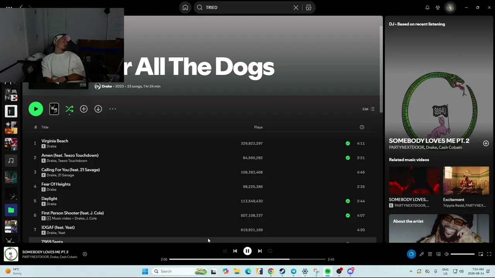
Task: Clear the search text TRIED
Action: pos(296,7)
